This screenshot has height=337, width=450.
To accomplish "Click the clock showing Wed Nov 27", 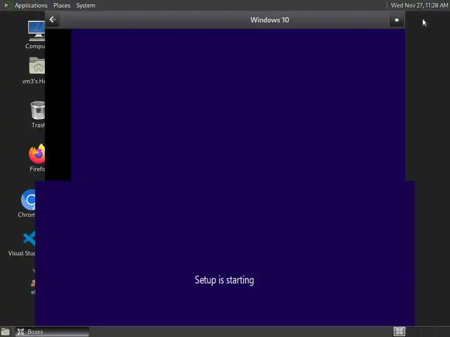I will click(419, 5).
